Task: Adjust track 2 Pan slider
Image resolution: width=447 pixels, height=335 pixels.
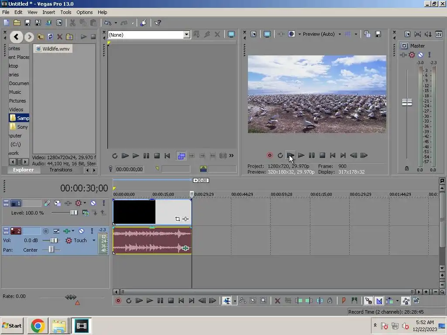Action: (x=51, y=250)
